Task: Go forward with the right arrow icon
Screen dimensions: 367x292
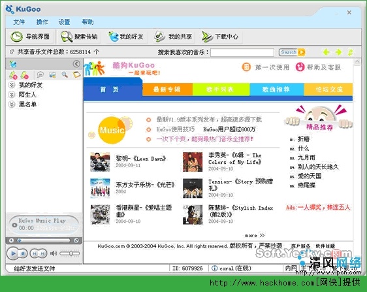Action: coord(338,52)
